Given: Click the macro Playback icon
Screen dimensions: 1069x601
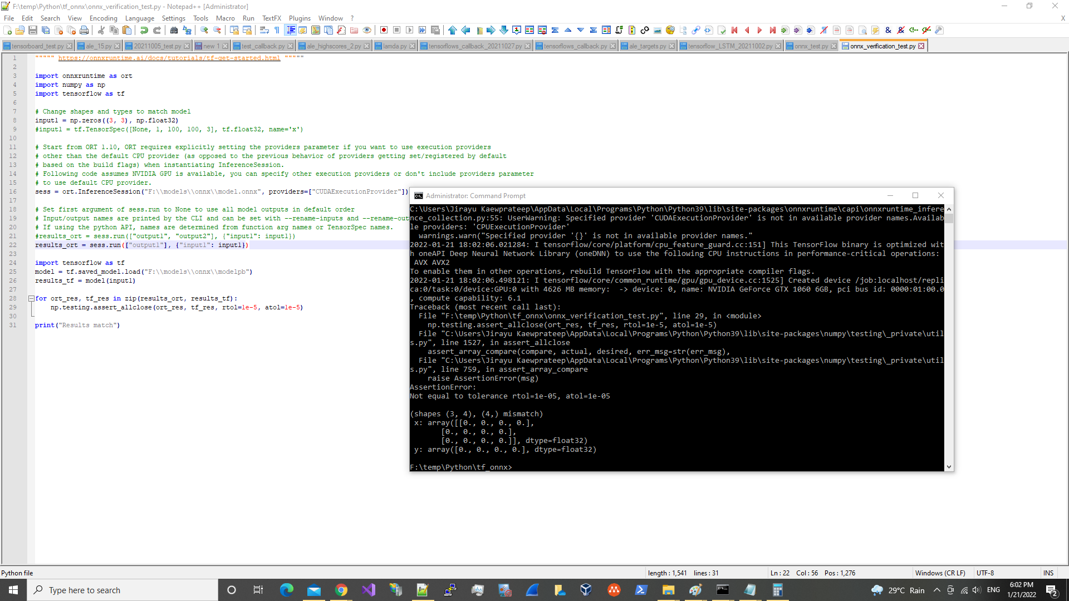Looking at the screenshot, I should point(410,30).
